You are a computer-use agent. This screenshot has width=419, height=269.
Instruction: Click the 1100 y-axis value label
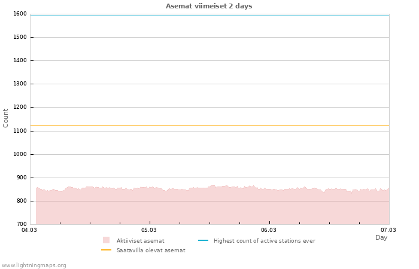pyautogui.click(x=20, y=131)
